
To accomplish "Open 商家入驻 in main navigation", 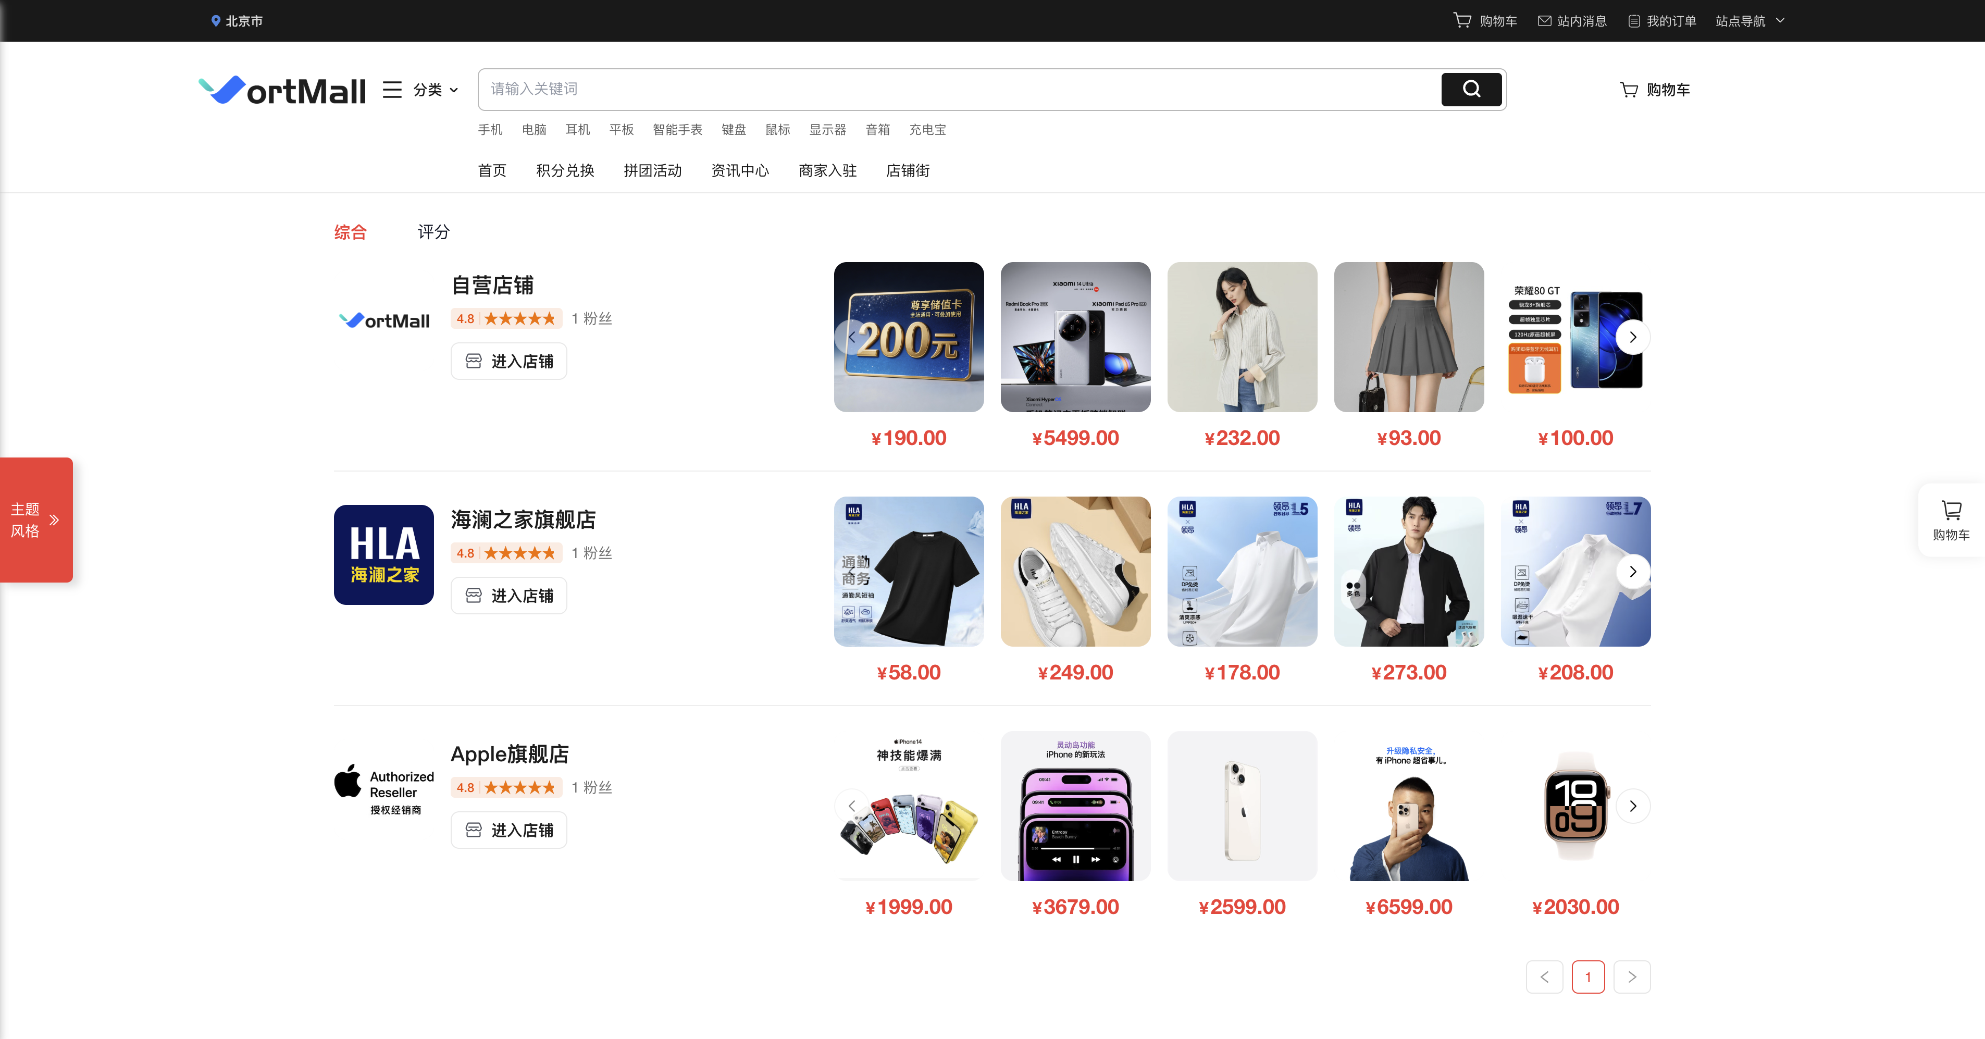I will tap(827, 170).
